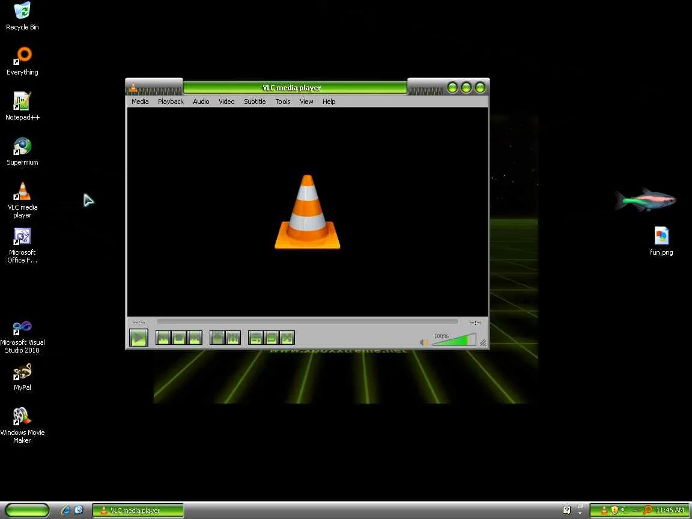
Task: Adjust the volume slider at 100%
Action: [454, 340]
